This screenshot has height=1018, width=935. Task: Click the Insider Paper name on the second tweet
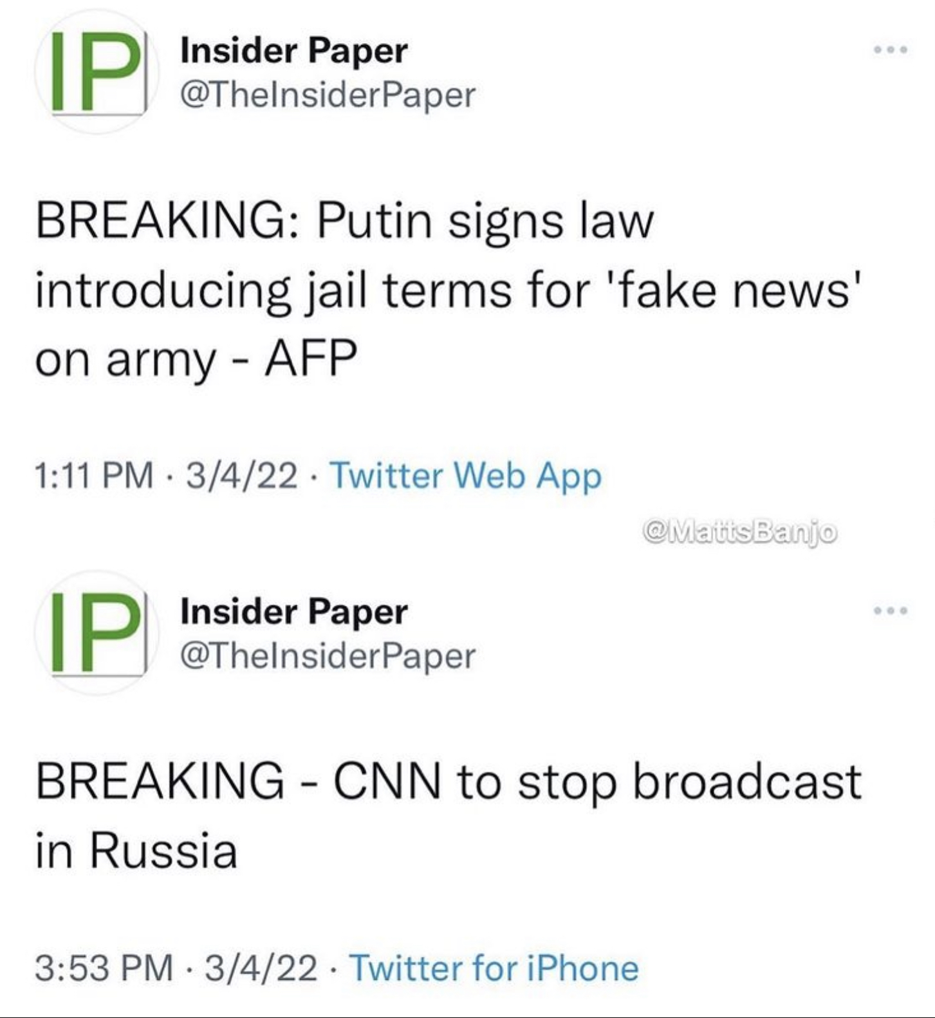(x=294, y=612)
